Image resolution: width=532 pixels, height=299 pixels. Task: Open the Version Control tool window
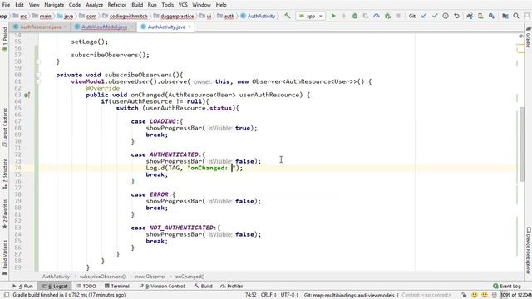162,286
